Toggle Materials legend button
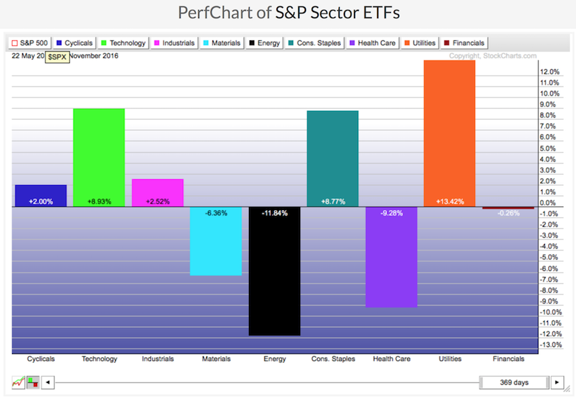The height and width of the screenshot is (397, 576). (x=222, y=43)
